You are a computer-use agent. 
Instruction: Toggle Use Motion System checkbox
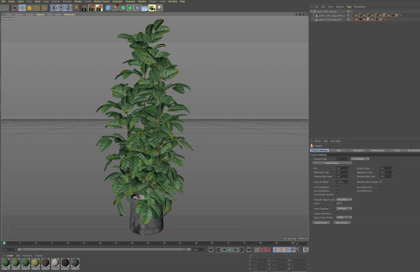pyautogui.click(x=337, y=194)
